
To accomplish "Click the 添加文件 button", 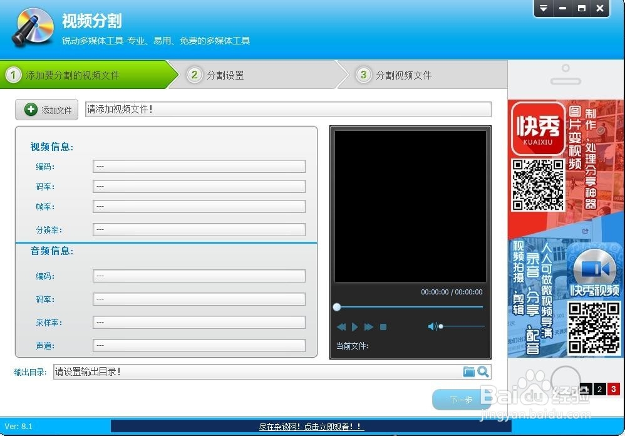I will pos(46,110).
